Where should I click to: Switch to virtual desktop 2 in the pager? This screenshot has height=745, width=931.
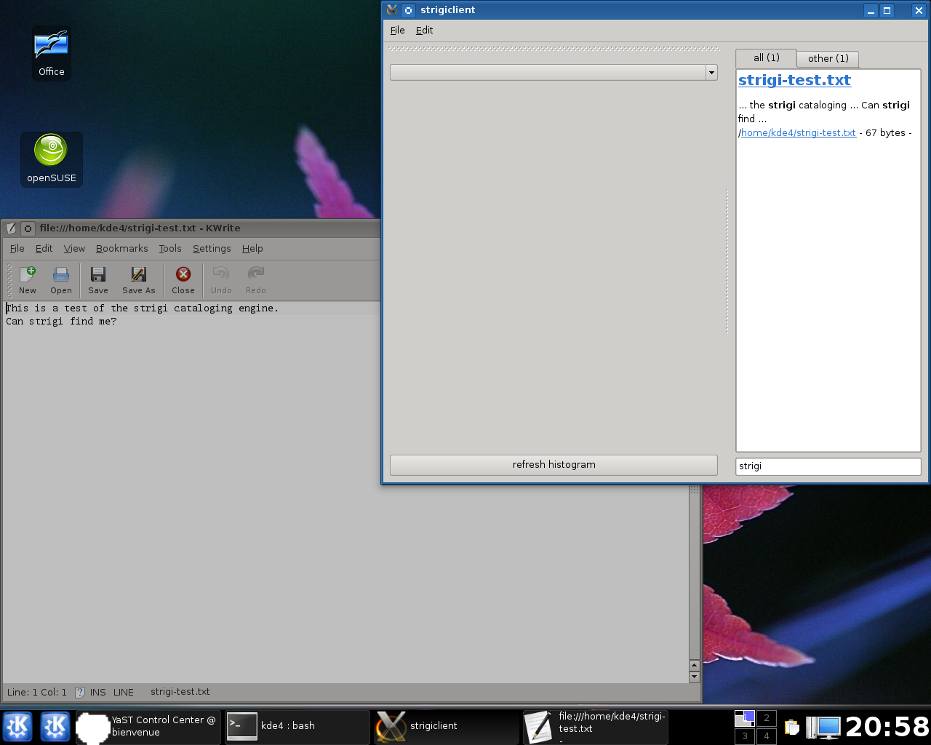[766, 718]
